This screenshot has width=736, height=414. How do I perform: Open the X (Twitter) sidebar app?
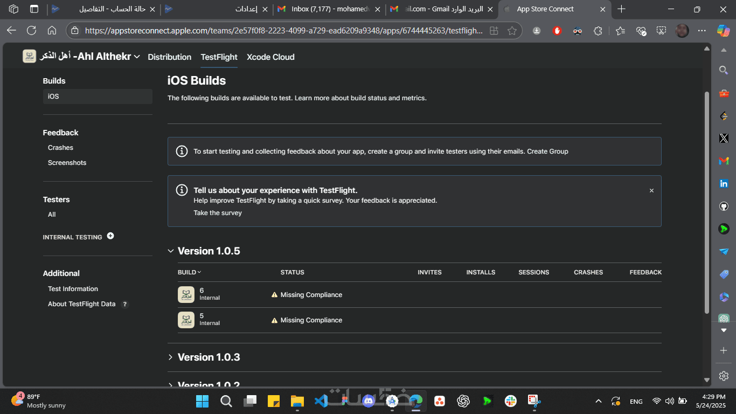point(724,139)
